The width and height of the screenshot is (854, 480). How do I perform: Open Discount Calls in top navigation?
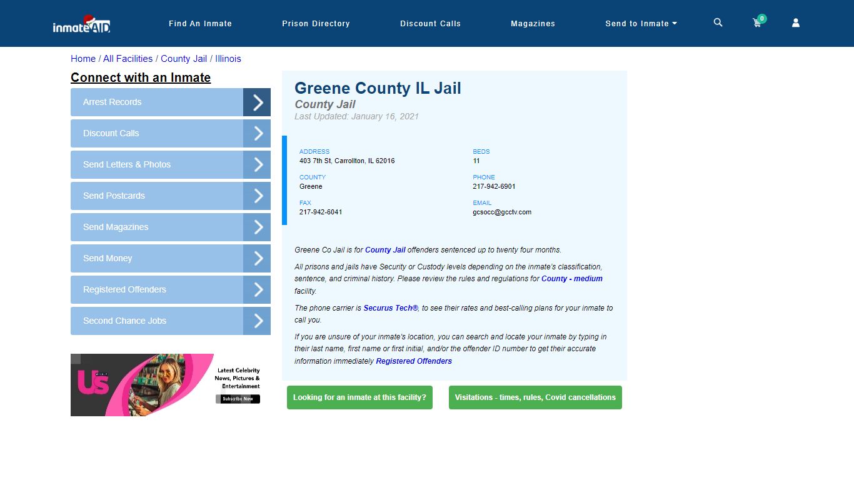tap(430, 24)
